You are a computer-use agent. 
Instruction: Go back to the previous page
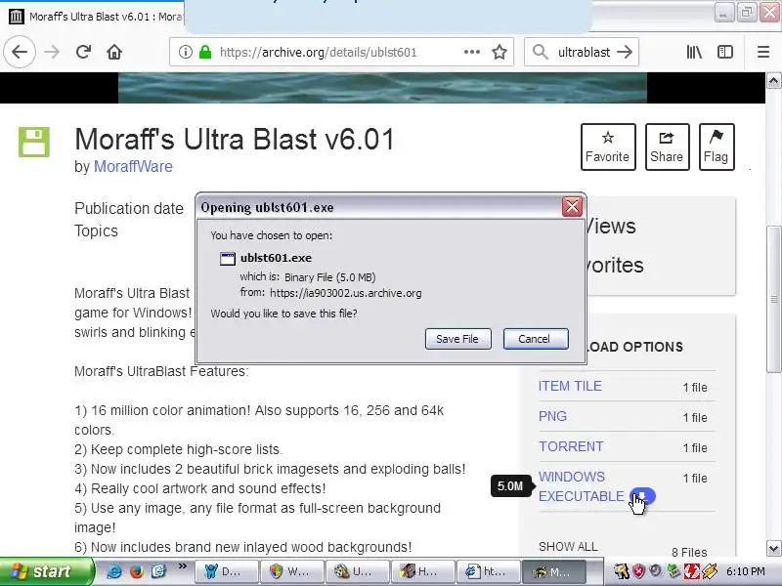pyautogui.click(x=20, y=52)
